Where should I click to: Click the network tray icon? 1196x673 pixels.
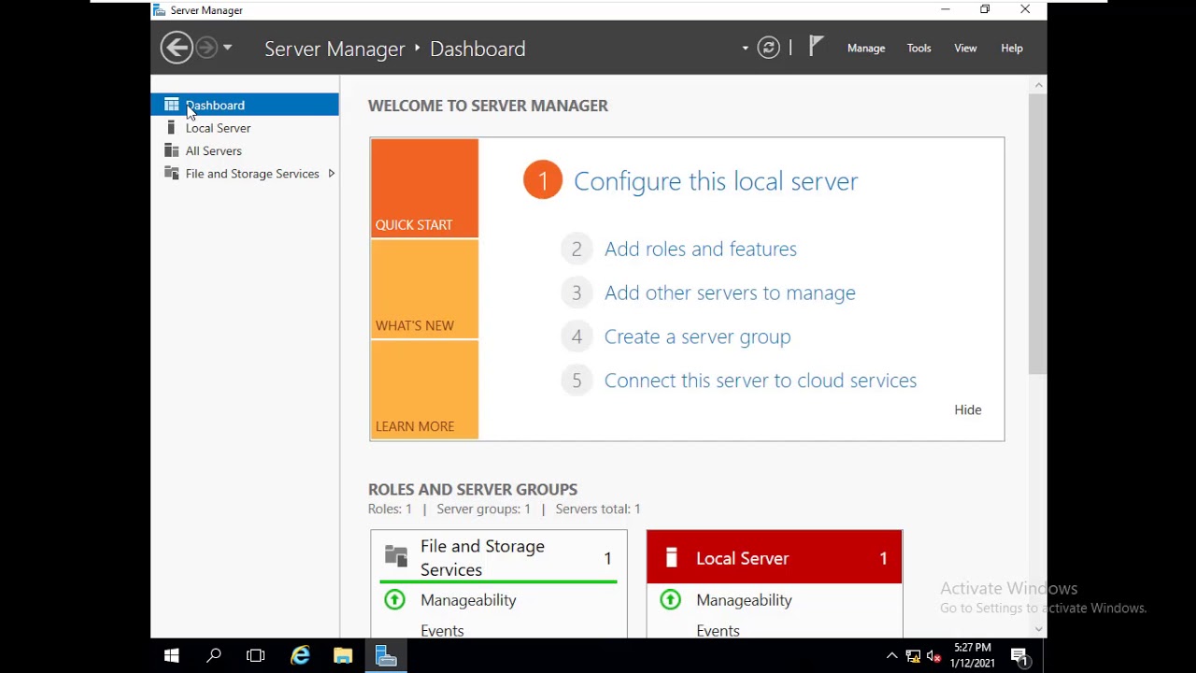913,656
